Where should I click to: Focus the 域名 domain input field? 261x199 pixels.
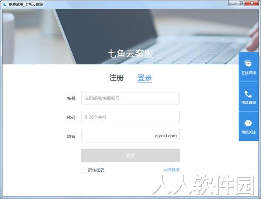(x=130, y=136)
